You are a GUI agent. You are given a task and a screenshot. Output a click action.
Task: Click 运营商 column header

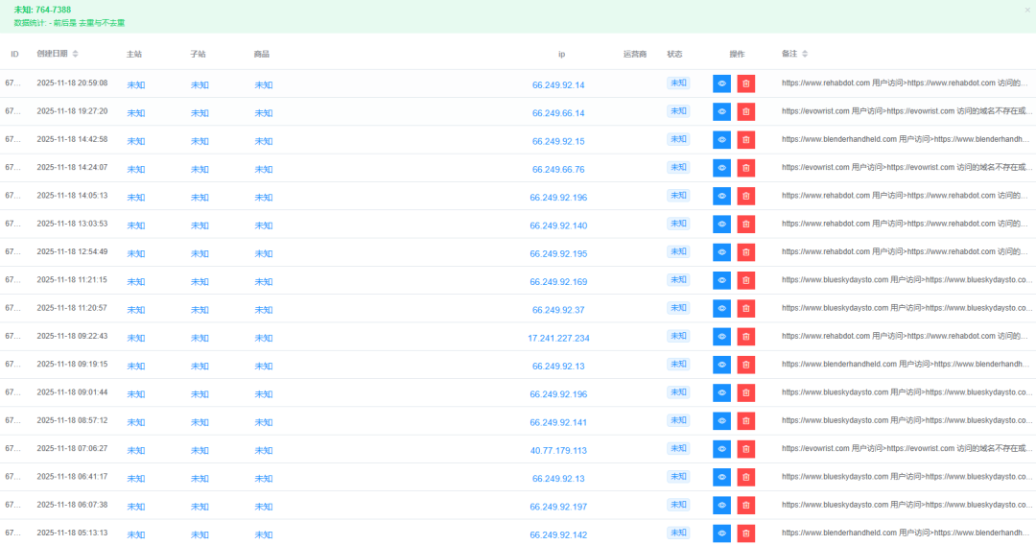click(635, 54)
